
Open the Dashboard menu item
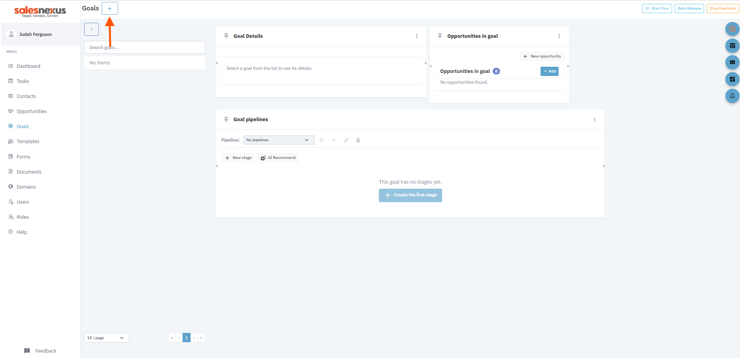[28, 66]
